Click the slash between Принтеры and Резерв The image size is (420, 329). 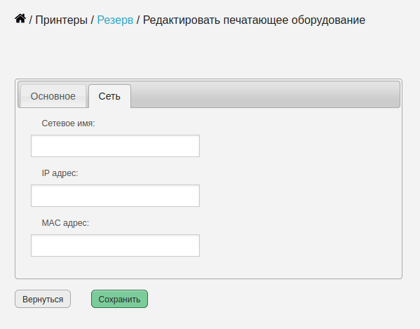pos(93,20)
